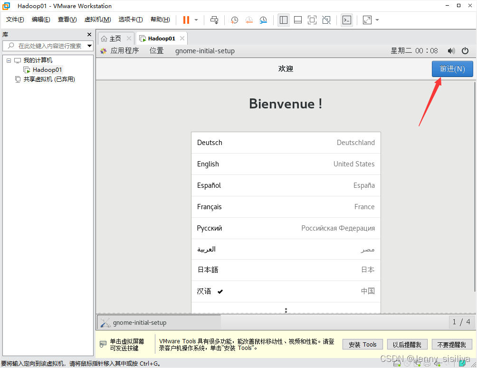Viewport: 477px width, 368px height.
Task: Send Ctrl+Alt+Del to the VM
Action: 214,20
